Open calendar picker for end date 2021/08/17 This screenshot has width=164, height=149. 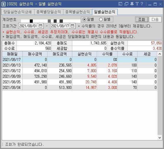click(x=72, y=26)
